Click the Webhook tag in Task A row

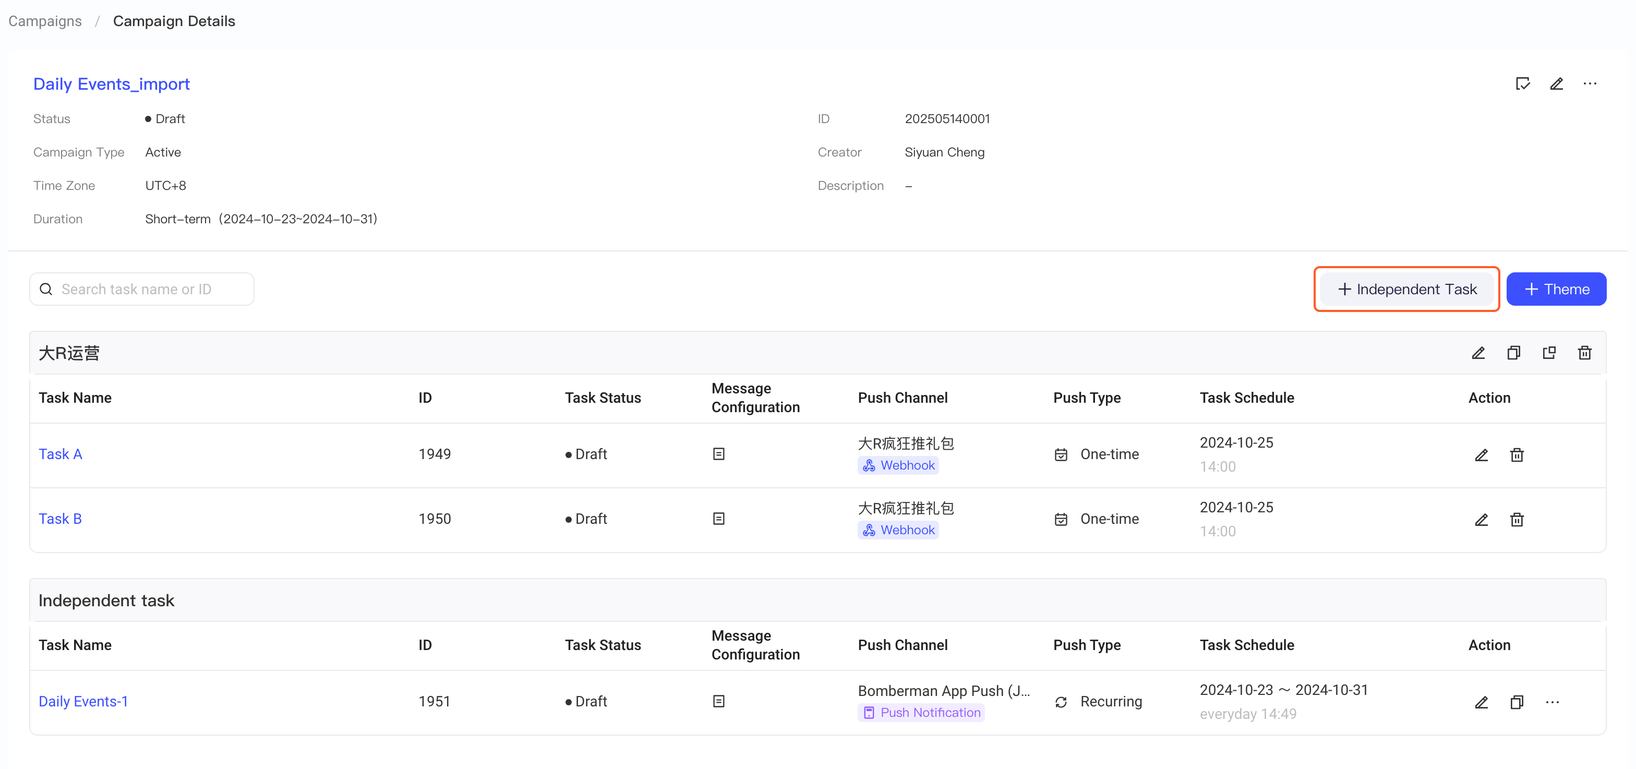tap(898, 465)
